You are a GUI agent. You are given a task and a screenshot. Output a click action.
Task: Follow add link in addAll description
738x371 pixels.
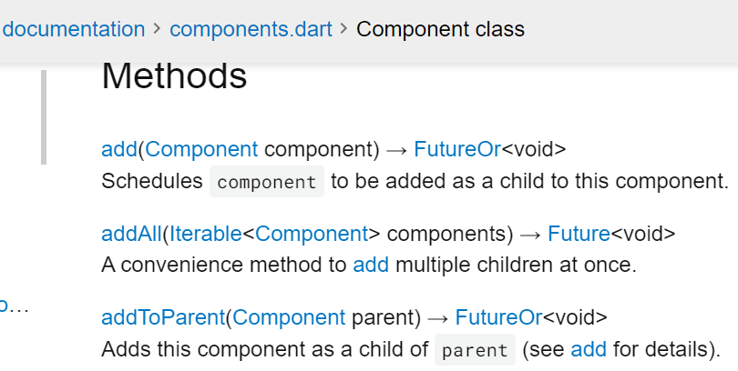click(x=371, y=265)
